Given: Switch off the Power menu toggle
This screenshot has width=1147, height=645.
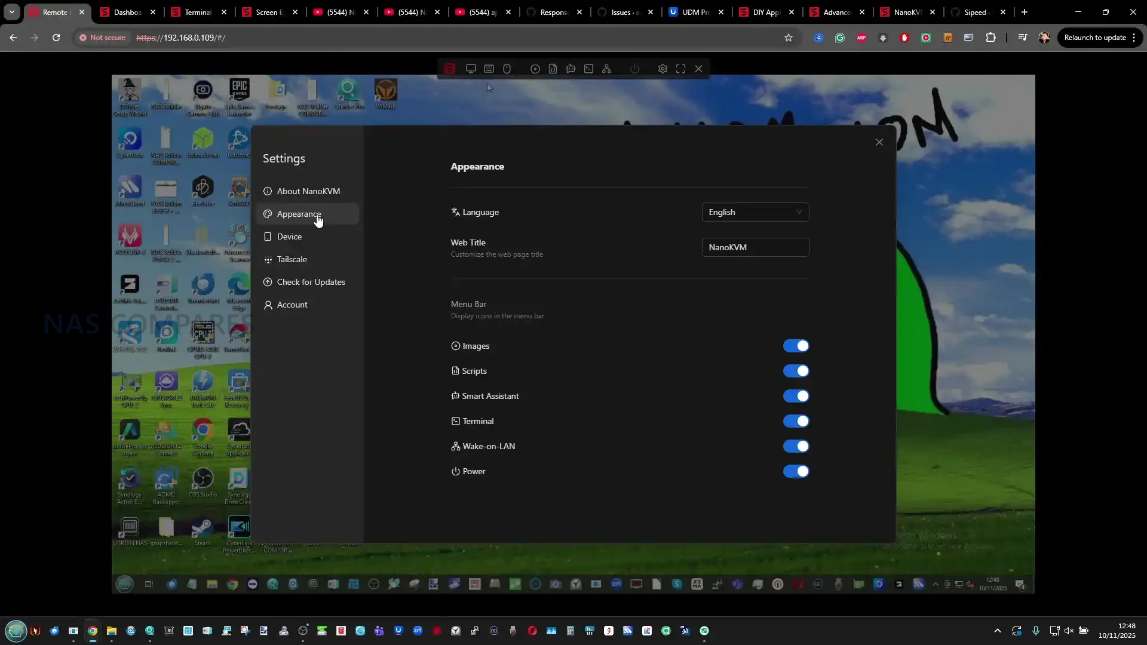Looking at the screenshot, I should click(796, 471).
